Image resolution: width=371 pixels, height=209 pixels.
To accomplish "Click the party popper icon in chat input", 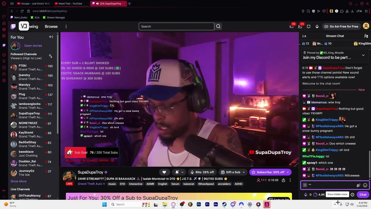I will [359, 185].
